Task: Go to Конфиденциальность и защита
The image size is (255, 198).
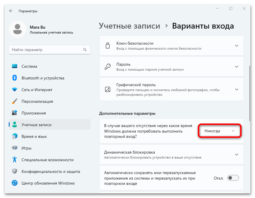Action: [49, 171]
